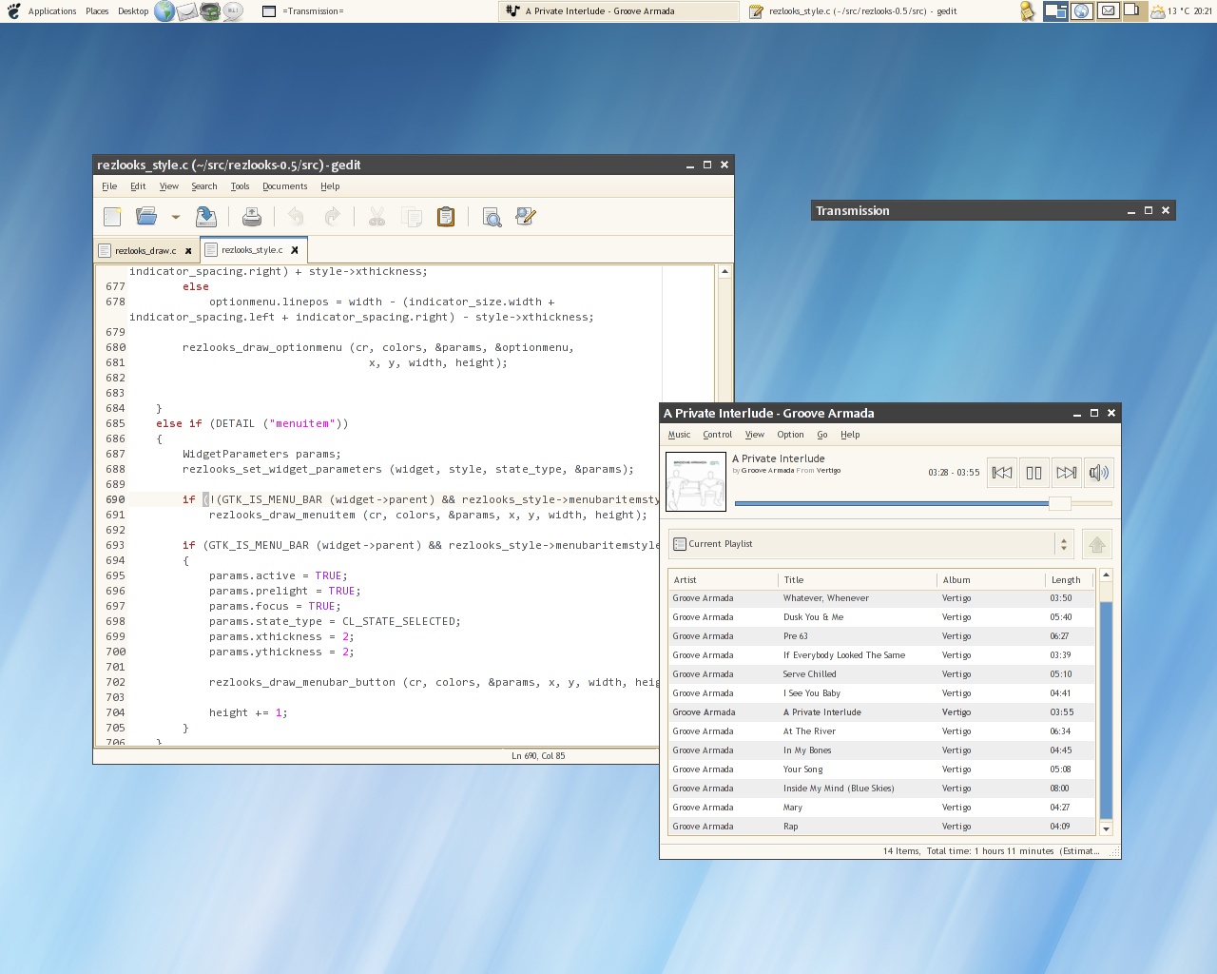Skip to next track in music player
The width and height of the screenshot is (1217, 974).
1067,473
